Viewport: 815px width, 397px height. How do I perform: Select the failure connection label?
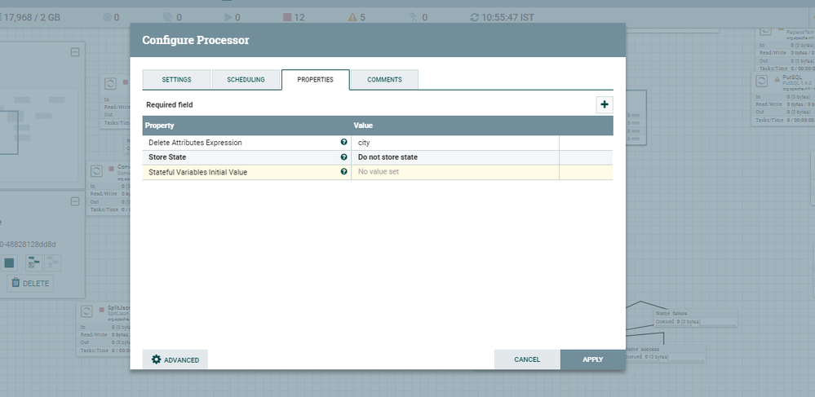click(695, 317)
